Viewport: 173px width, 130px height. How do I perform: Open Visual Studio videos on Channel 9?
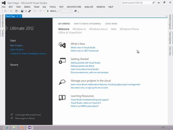click(86, 103)
